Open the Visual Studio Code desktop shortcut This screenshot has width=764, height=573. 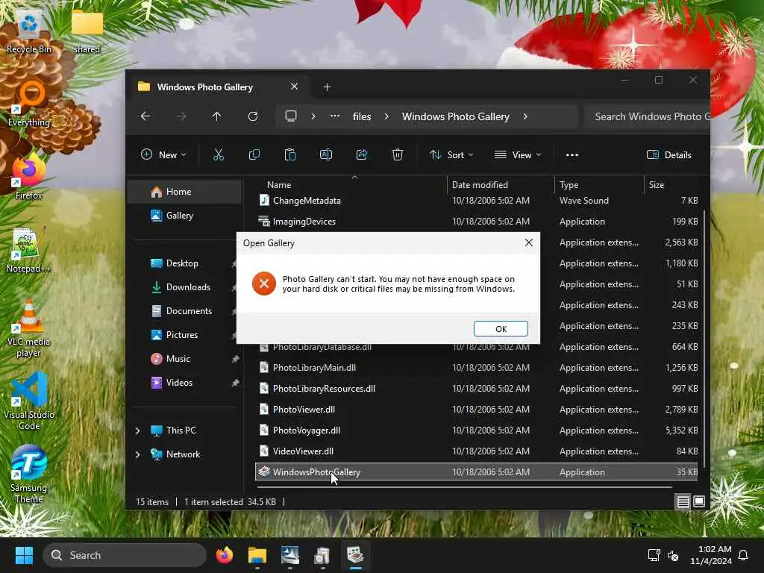pyautogui.click(x=29, y=401)
